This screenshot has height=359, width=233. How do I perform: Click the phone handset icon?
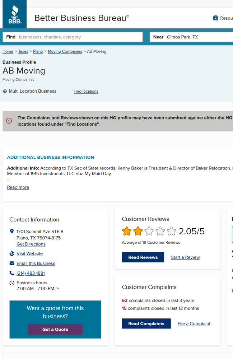[12, 273]
